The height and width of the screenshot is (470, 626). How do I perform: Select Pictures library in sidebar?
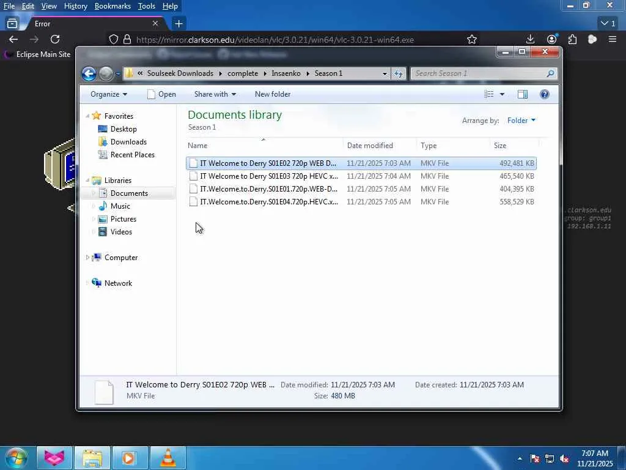[123, 219]
